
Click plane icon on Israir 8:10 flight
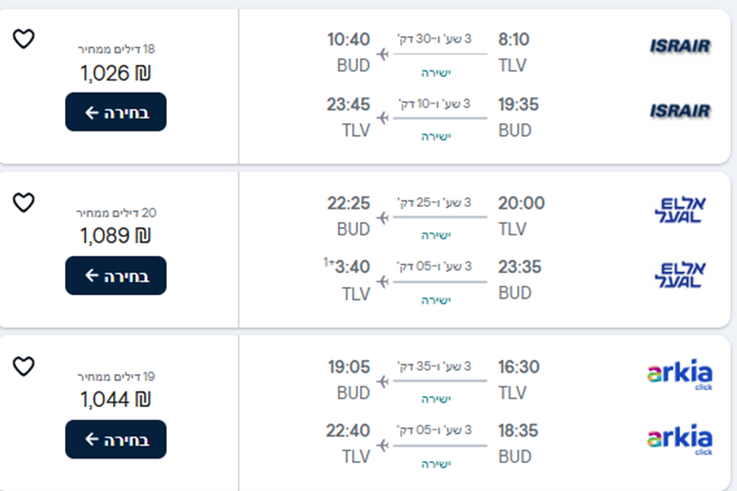pos(383,55)
